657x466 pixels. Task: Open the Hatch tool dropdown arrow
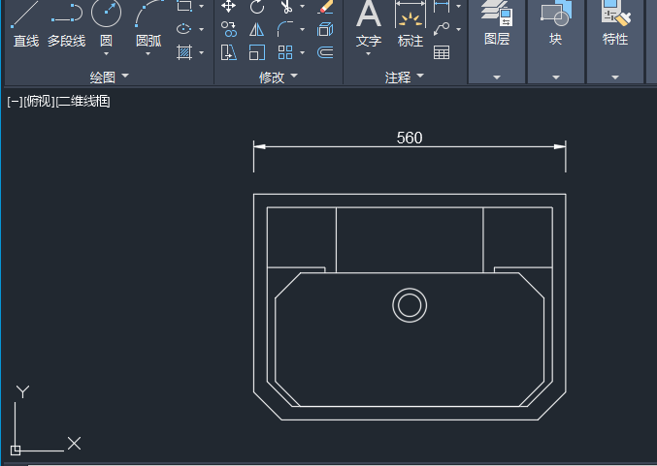pyautogui.click(x=202, y=52)
